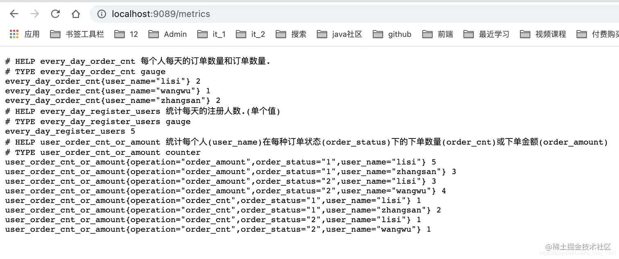
Task: View site information icon in address bar
Action: pyautogui.click(x=102, y=14)
